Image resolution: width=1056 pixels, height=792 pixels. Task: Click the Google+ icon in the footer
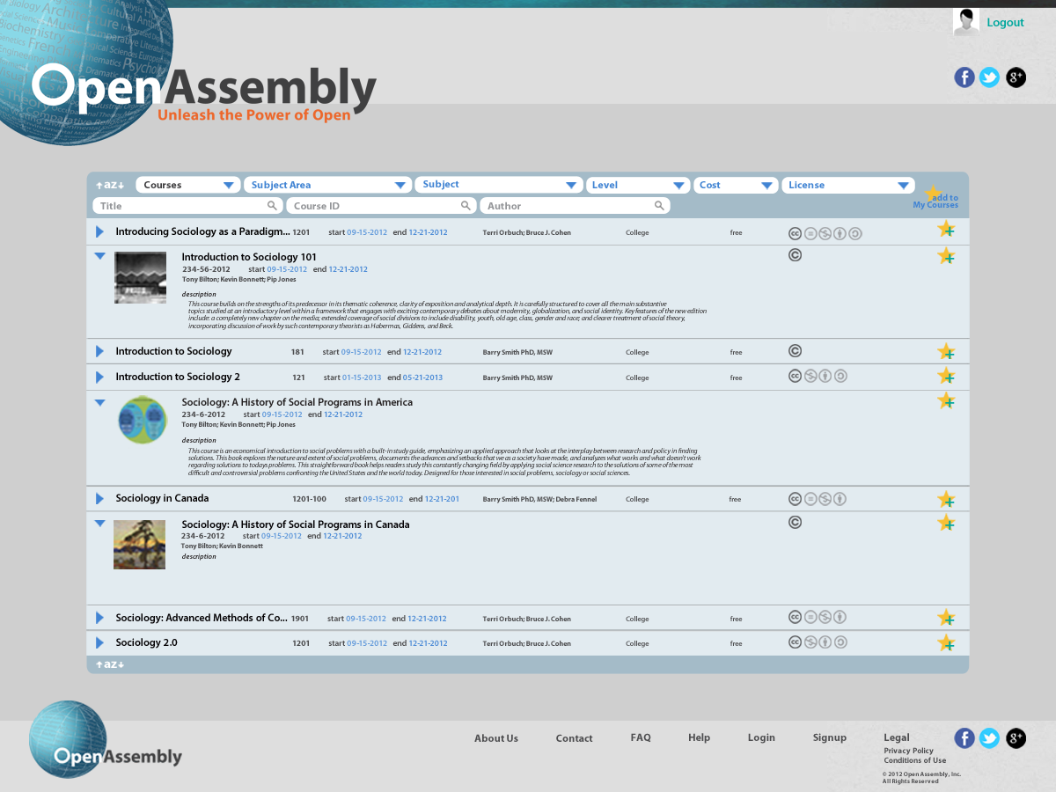pyautogui.click(x=1016, y=738)
